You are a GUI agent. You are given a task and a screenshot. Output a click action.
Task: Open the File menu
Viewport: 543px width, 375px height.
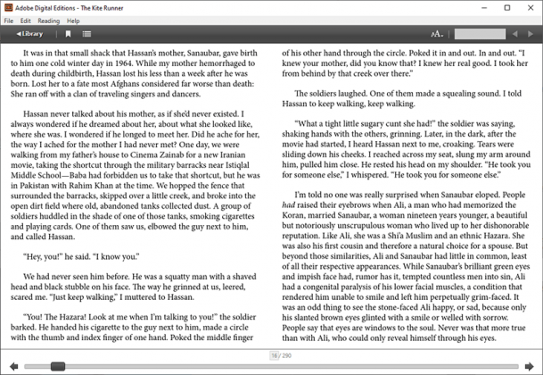(x=9, y=20)
